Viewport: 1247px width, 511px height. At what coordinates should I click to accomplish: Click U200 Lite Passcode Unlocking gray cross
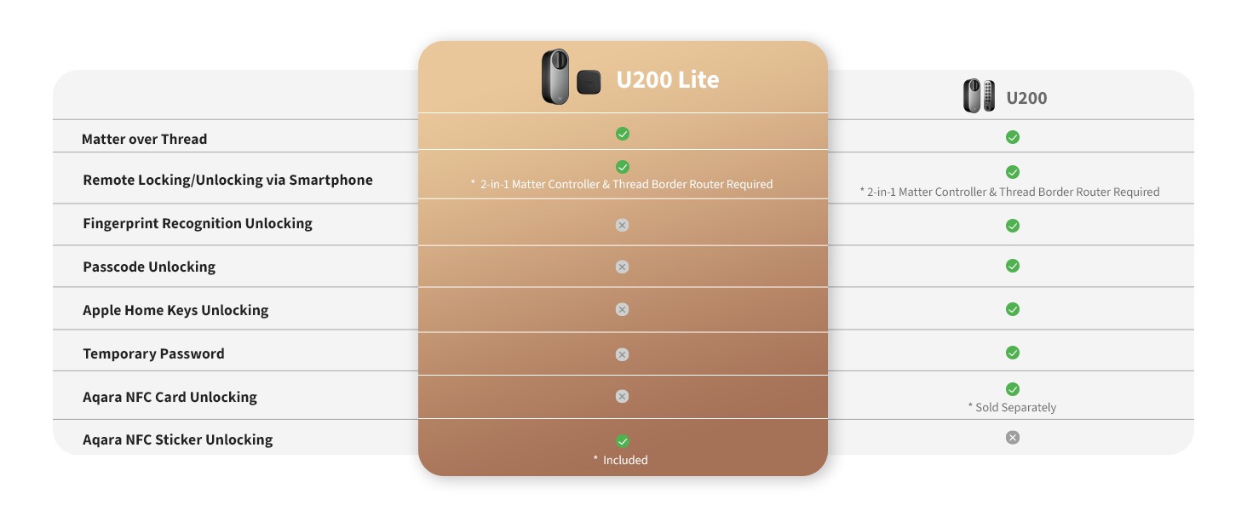pyautogui.click(x=623, y=267)
